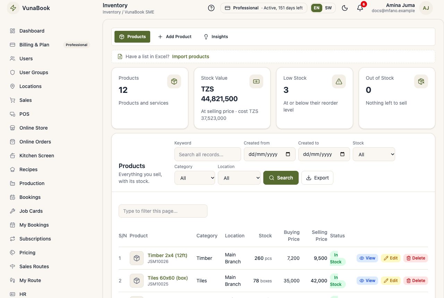The width and height of the screenshot is (444, 298).
Task: View the Timber 2x4 (12ft) product
Action: (367, 258)
